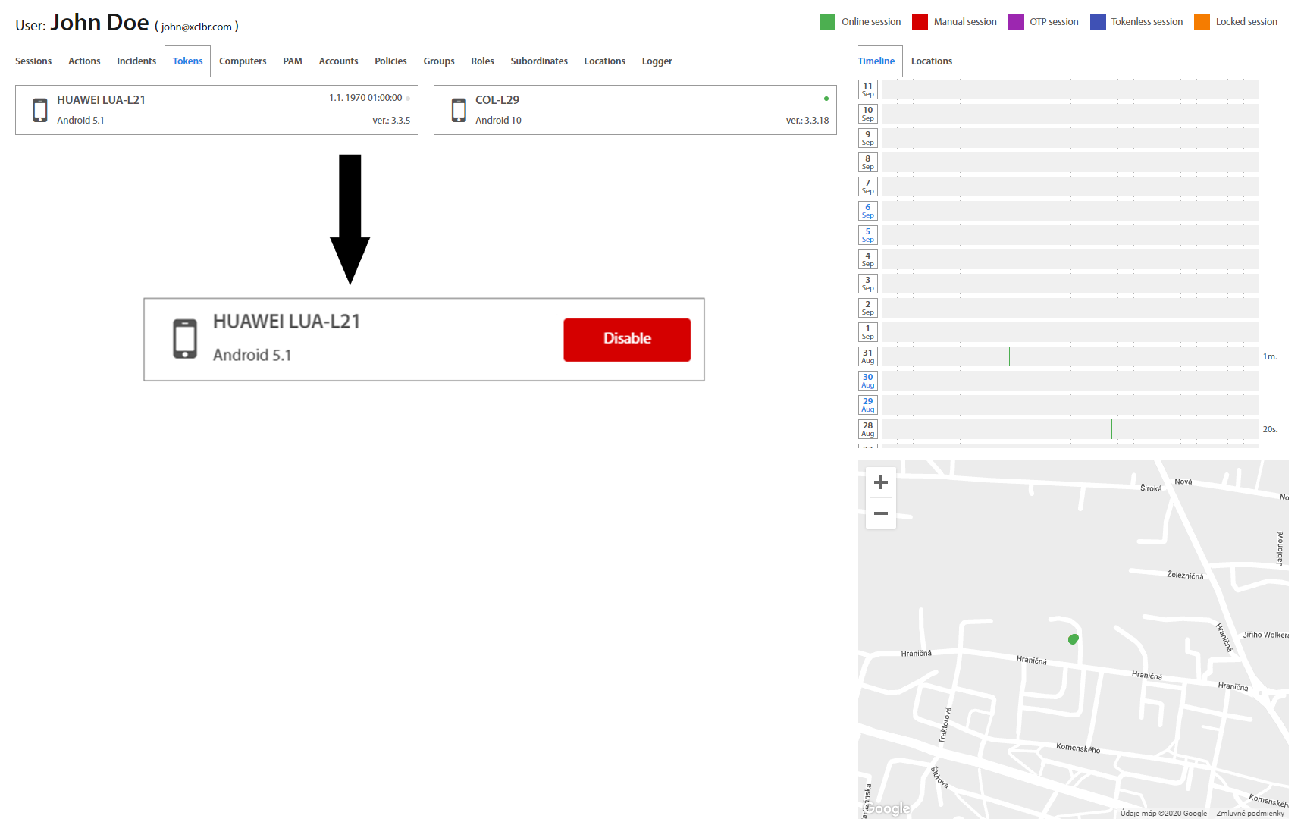Click the red Manual session legend swatch
The width and height of the screenshot is (1304, 819).
(x=920, y=22)
